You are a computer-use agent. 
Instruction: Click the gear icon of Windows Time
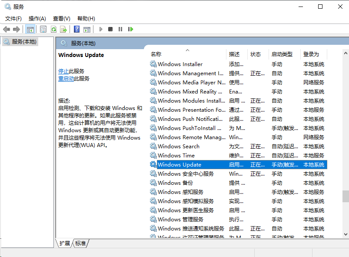pos(153,155)
